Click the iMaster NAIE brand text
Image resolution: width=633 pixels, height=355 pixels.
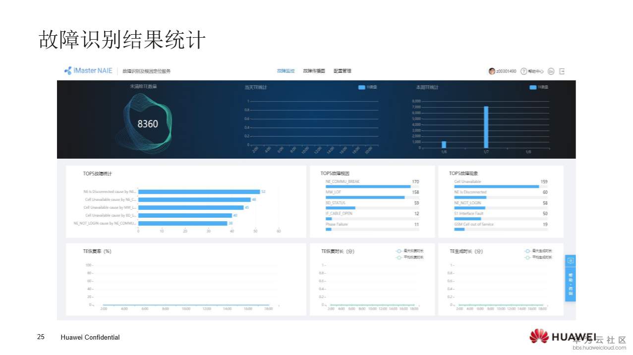(93, 71)
